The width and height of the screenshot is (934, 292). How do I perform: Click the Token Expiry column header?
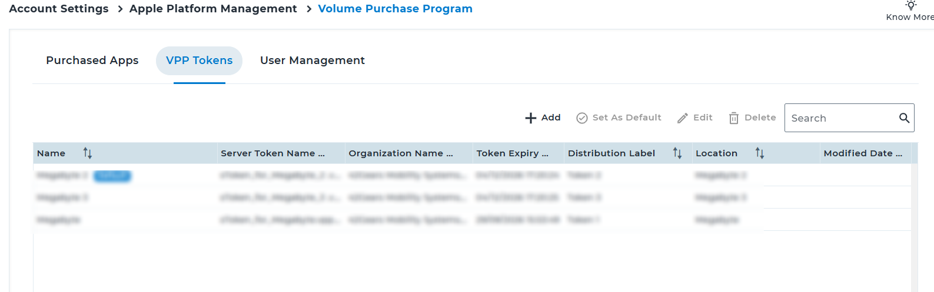coord(512,153)
